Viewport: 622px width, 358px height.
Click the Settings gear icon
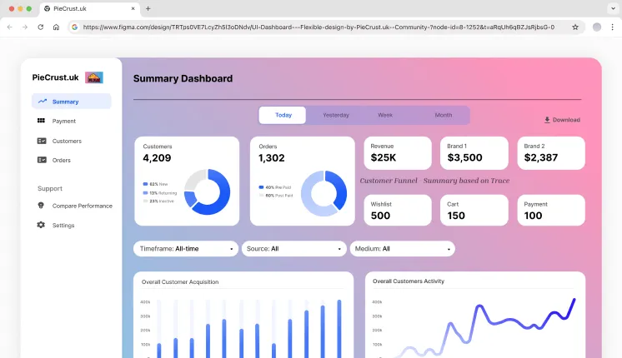(41, 225)
